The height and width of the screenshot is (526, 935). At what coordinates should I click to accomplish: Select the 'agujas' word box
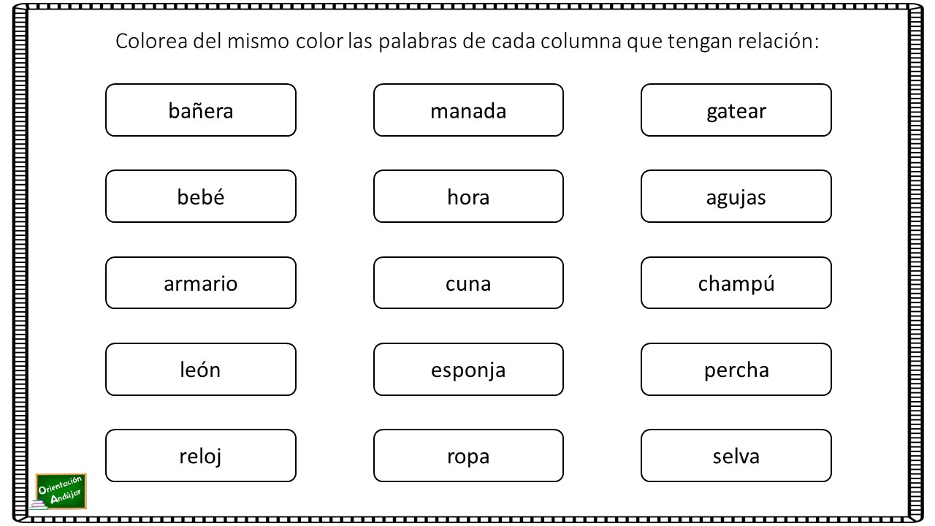point(736,197)
